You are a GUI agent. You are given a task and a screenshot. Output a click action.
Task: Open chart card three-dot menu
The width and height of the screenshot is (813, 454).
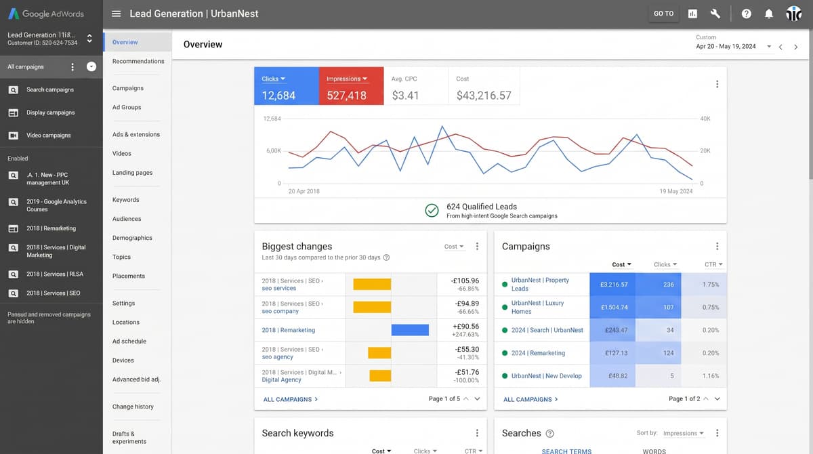coord(717,84)
